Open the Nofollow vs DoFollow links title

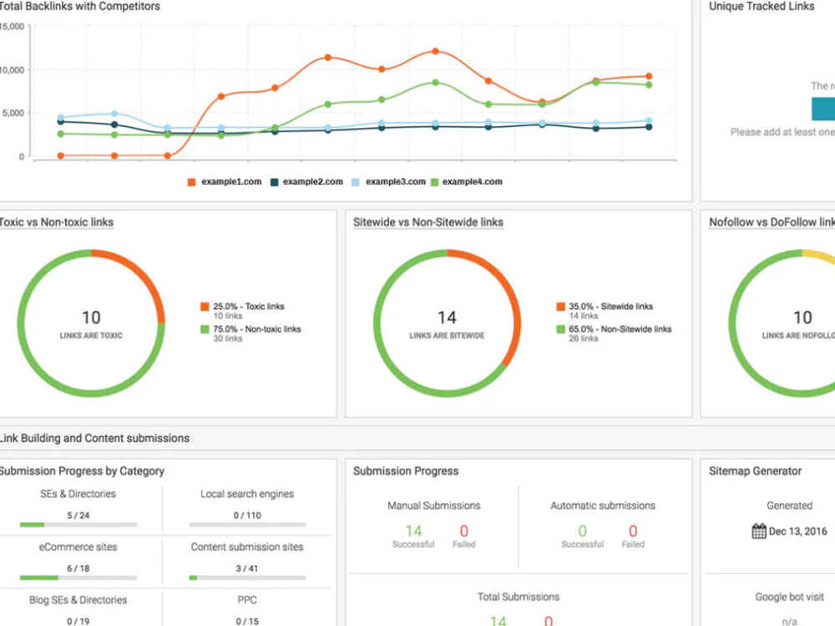pyautogui.click(x=772, y=222)
